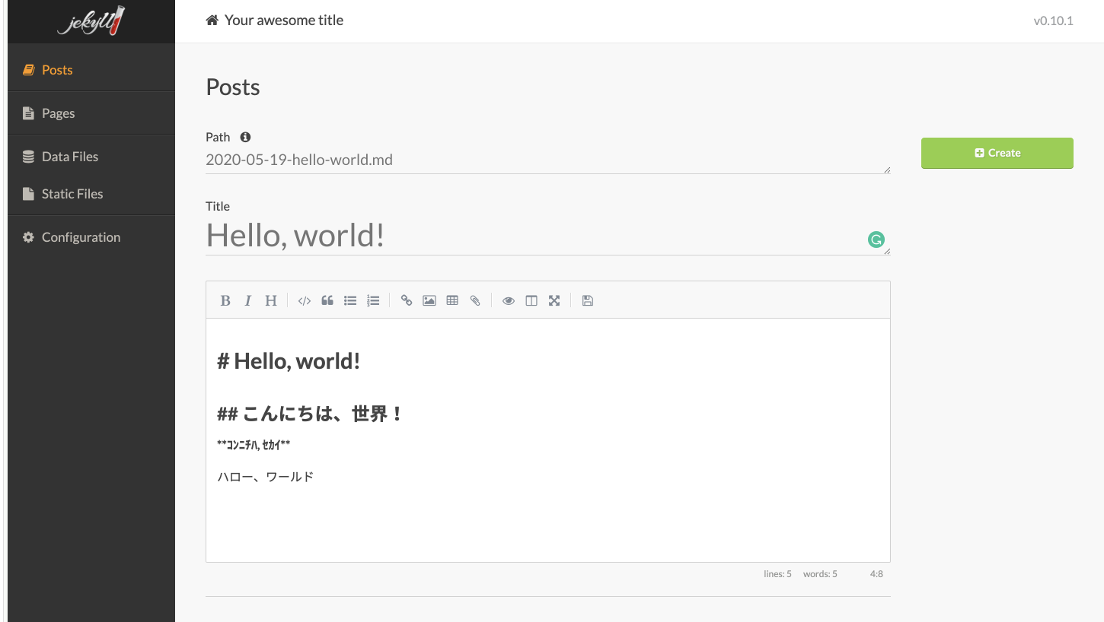Insert blockquote with quote icon
Screen dimensions: 1104x622
tap(327, 300)
